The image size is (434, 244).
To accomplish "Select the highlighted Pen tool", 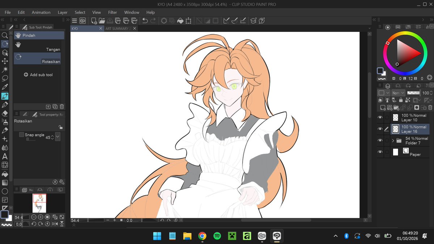I will coord(5,96).
